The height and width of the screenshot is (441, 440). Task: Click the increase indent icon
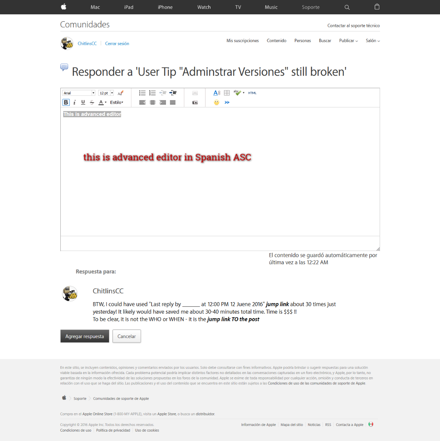coord(173,93)
